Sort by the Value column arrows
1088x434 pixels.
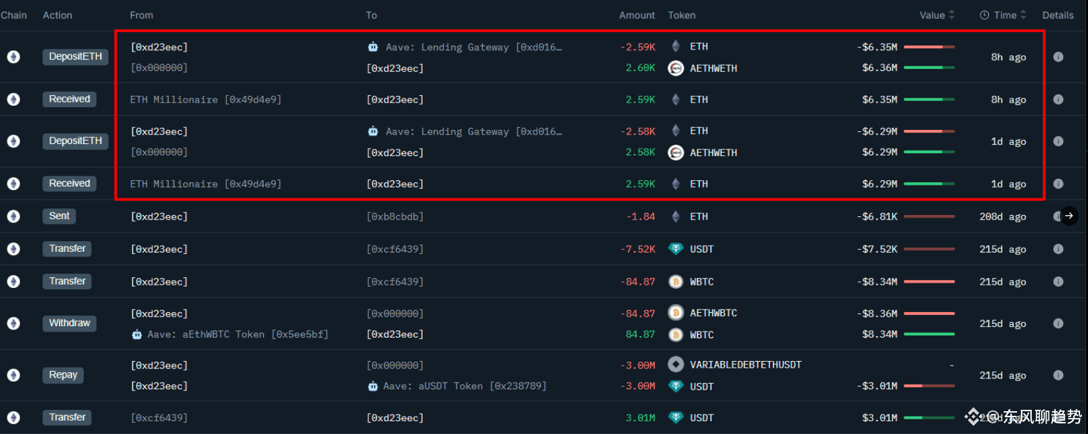(x=951, y=15)
